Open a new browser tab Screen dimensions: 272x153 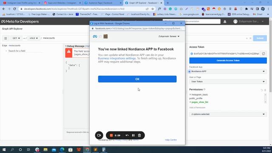167,3
